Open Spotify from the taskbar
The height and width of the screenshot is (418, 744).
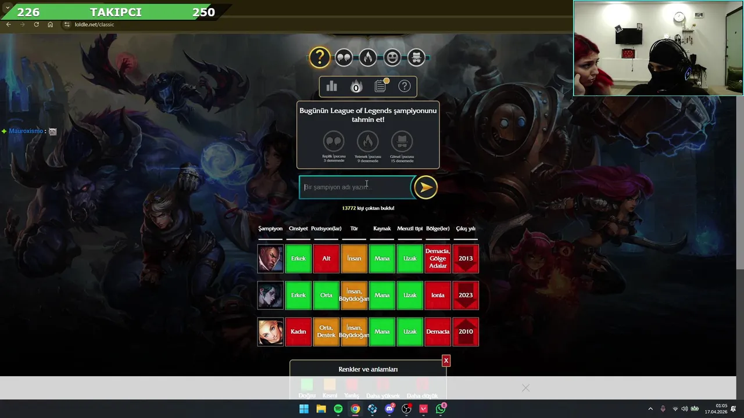click(x=338, y=409)
